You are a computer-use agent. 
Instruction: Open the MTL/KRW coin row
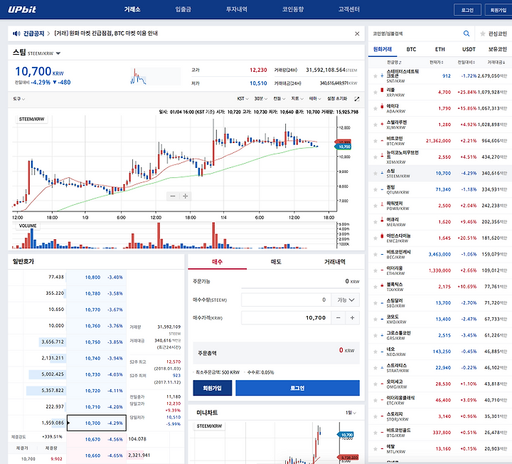point(440,448)
